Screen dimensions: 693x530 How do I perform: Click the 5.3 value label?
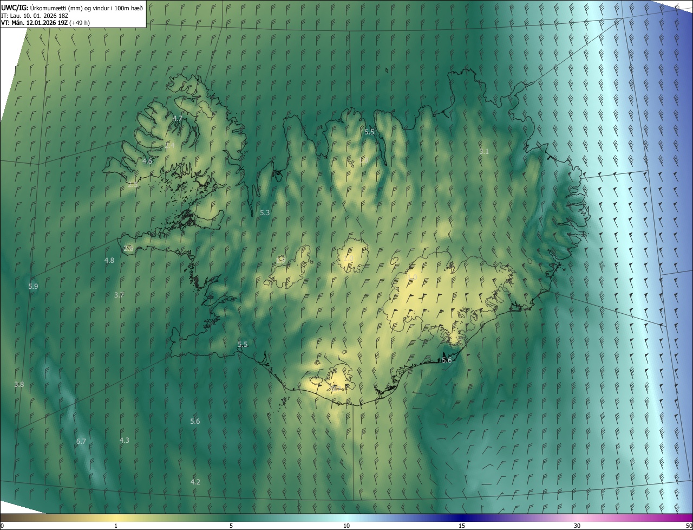pos(265,213)
